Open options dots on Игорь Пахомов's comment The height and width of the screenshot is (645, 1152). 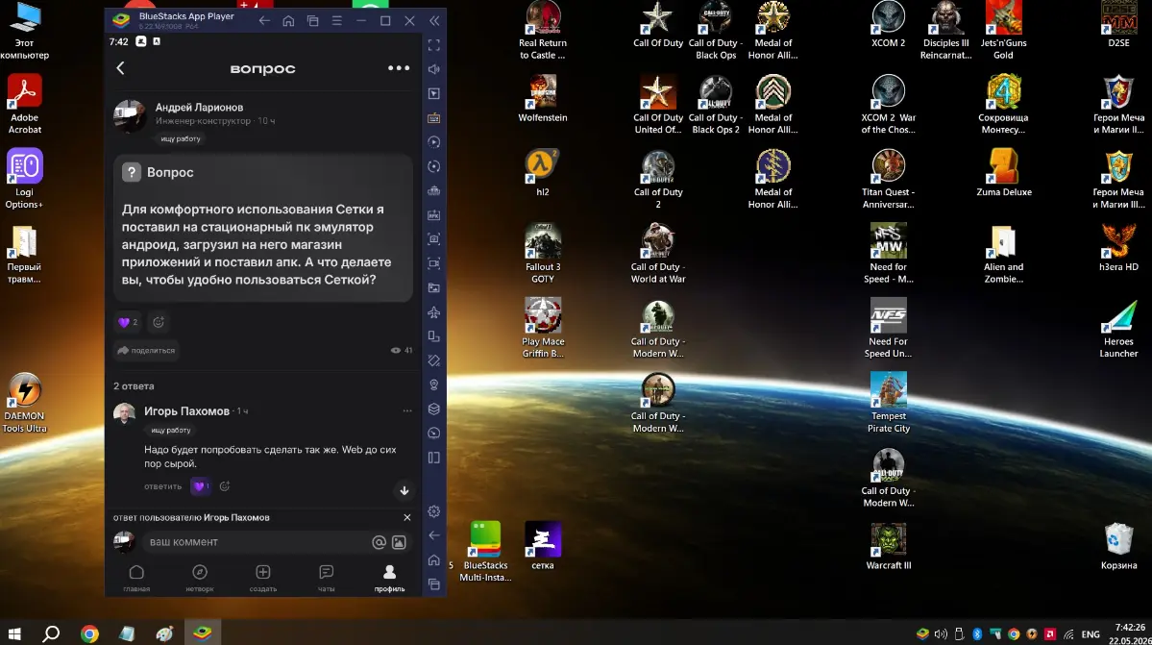407,410
